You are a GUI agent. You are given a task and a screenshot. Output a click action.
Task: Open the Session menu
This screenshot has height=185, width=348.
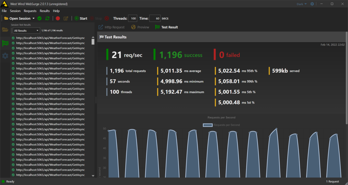point(15,11)
